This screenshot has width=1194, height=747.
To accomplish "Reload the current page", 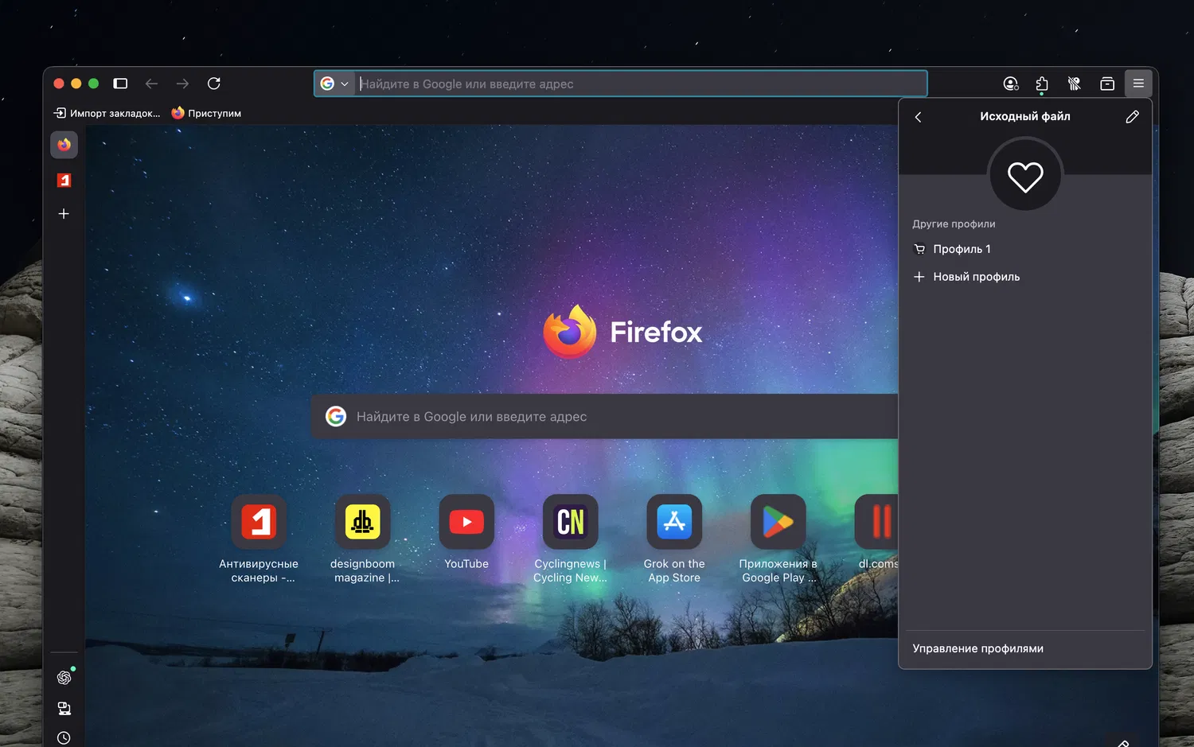I will tap(213, 84).
